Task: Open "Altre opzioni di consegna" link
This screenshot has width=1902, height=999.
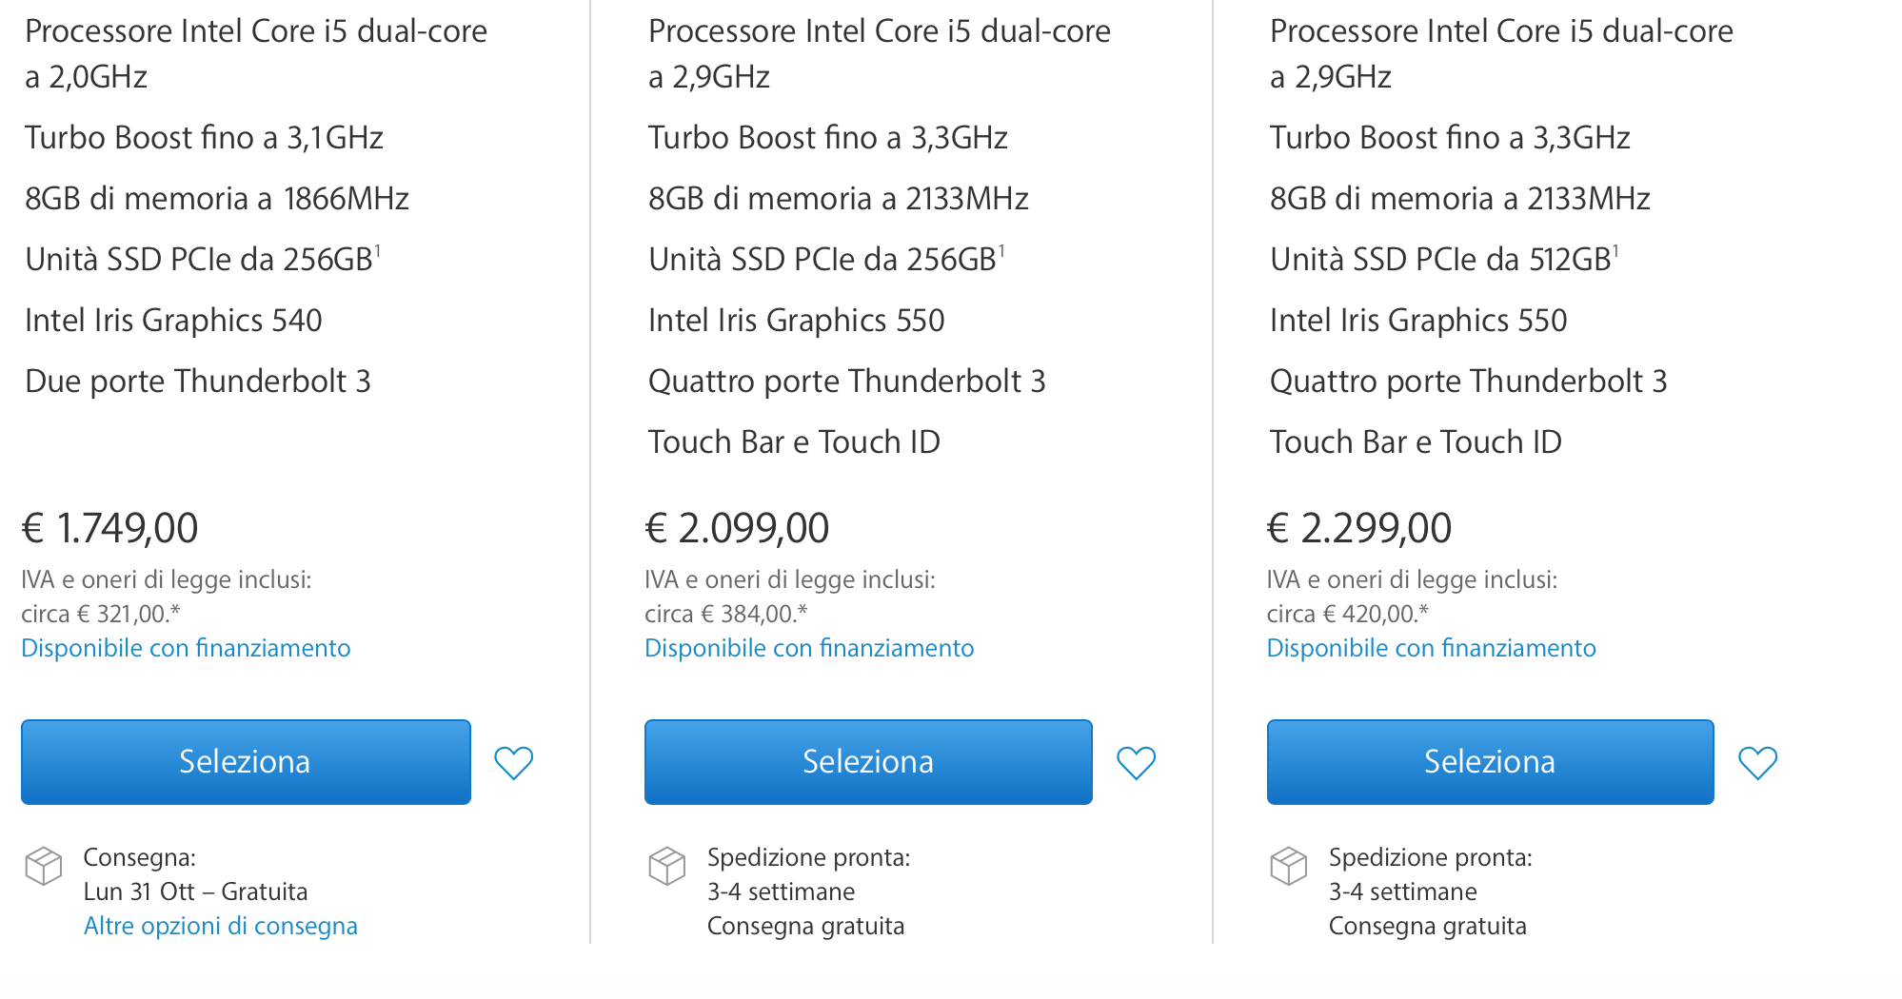Action: (x=221, y=926)
